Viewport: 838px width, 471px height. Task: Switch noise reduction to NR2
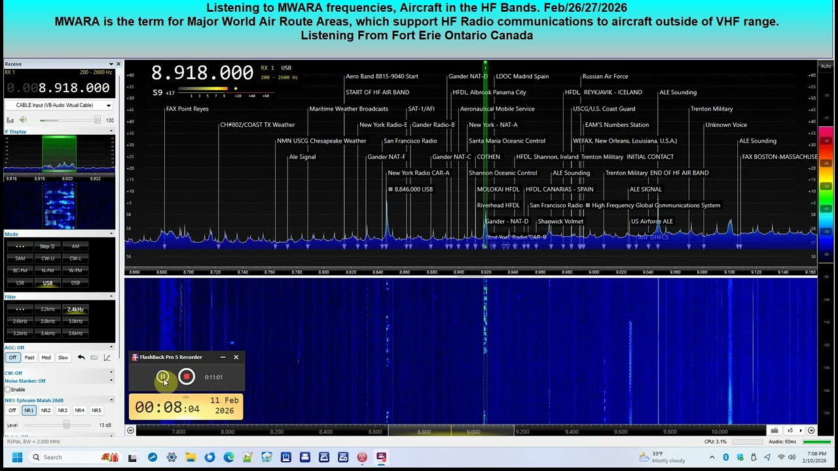pyautogui.click(x=46, y=410)
